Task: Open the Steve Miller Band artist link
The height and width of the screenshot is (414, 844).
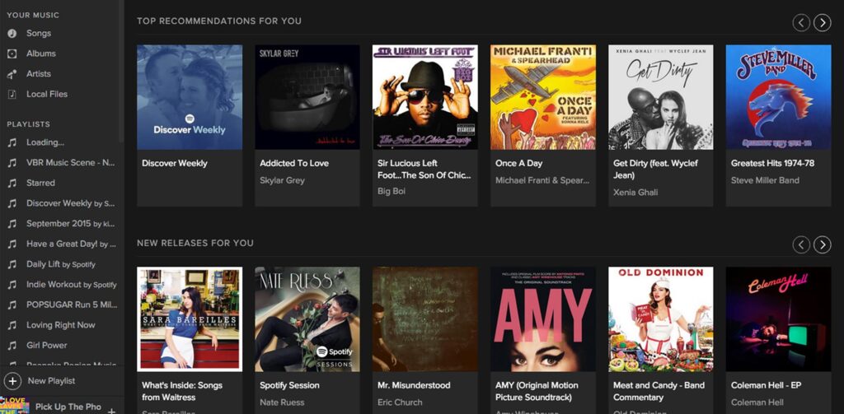Action: (765, 180)
